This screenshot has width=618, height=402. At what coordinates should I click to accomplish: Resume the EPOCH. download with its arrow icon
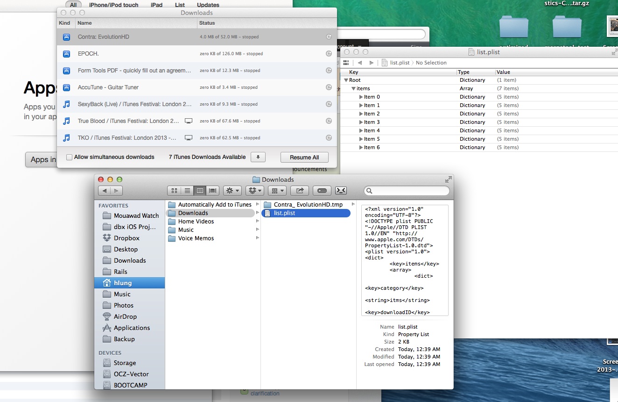[x=329, y=54]
